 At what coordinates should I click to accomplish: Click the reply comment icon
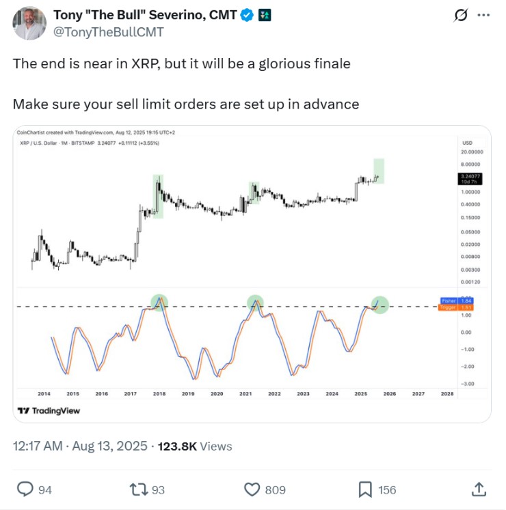25,490
